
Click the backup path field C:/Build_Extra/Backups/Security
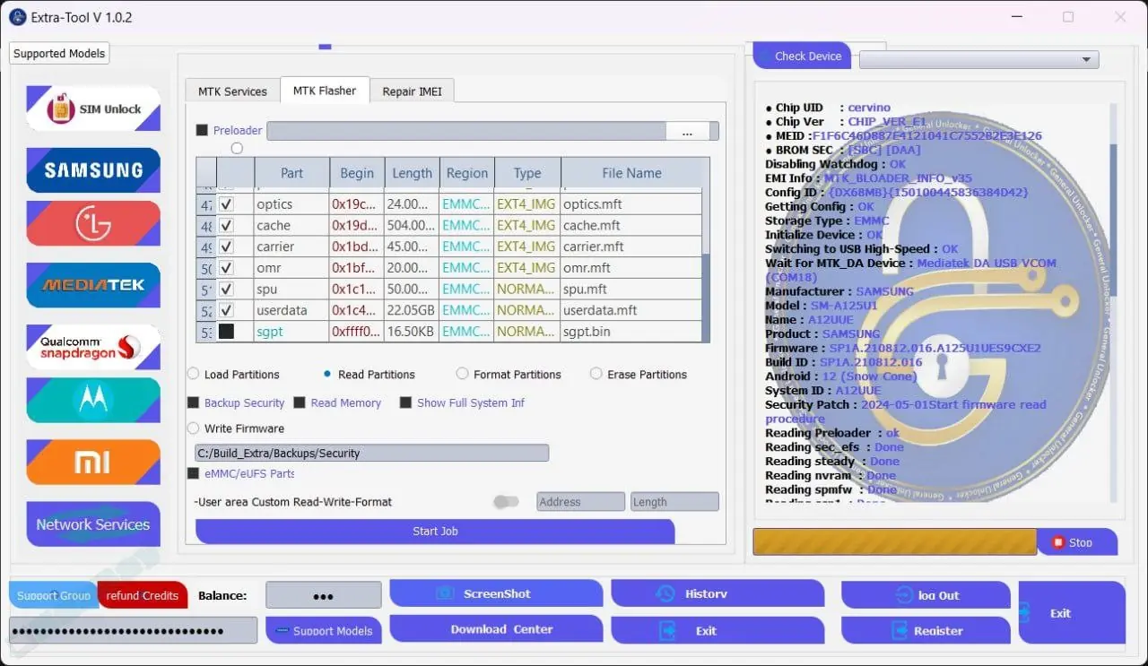pos(372,454)
